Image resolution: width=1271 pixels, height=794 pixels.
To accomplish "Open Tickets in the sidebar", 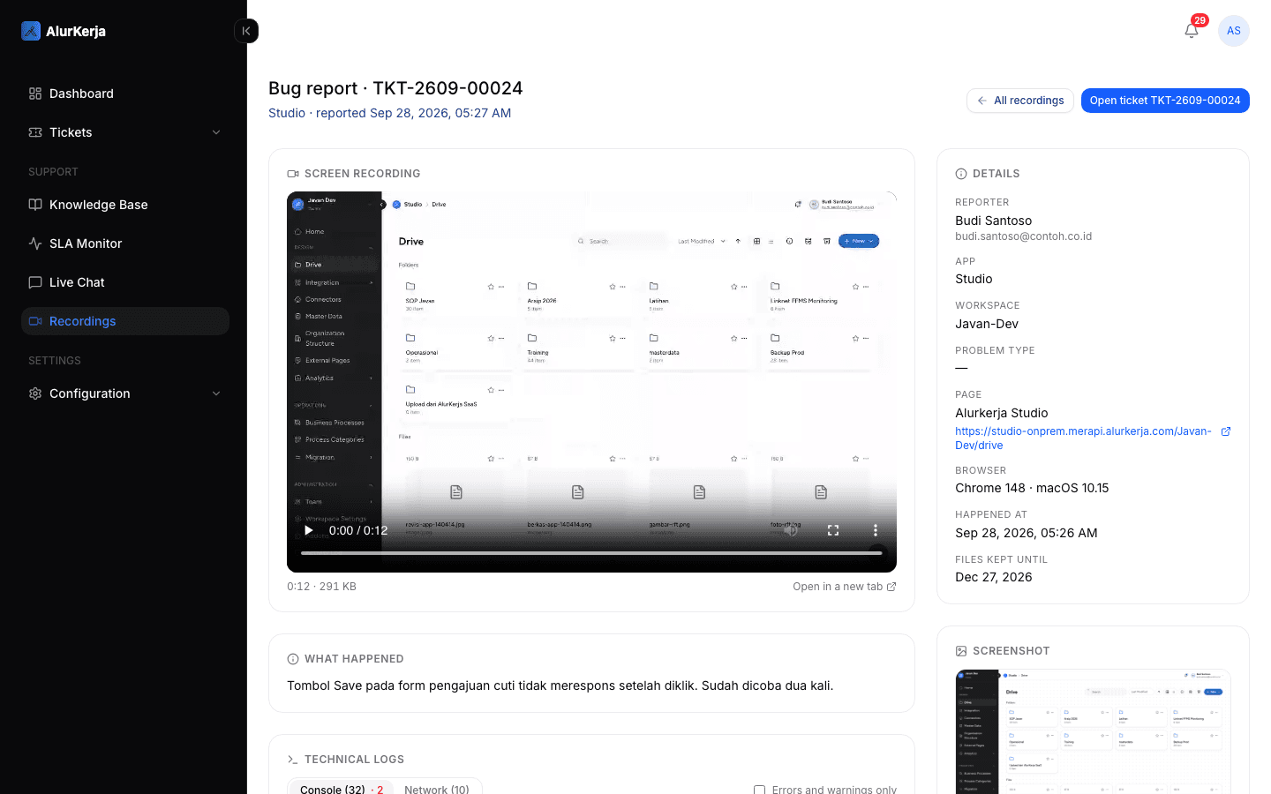I will click(125, 132).
